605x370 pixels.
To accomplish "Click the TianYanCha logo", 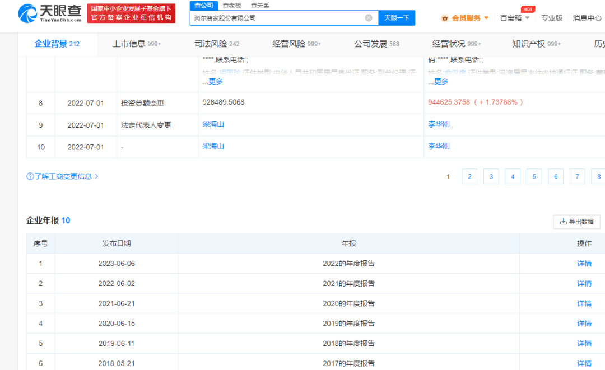I will (x=50, y=13).
